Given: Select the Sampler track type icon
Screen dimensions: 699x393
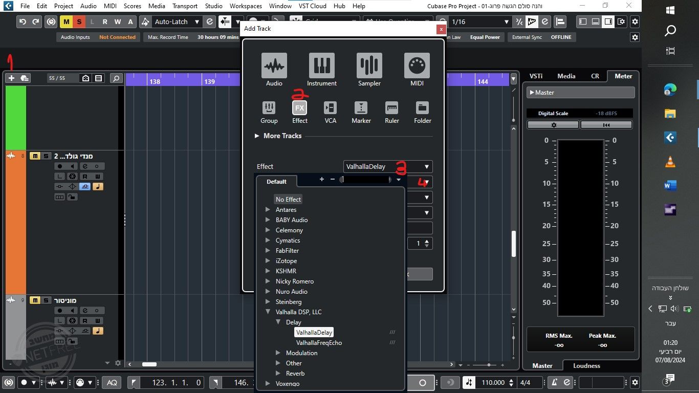Looking at the screenshot, I should (x=369, y=65).
